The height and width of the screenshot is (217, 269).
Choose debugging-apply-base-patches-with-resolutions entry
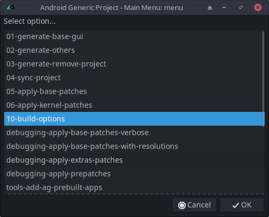point(134,146)
